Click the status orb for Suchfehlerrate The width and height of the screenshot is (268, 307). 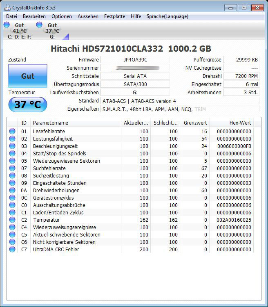(x=12, y=168)
